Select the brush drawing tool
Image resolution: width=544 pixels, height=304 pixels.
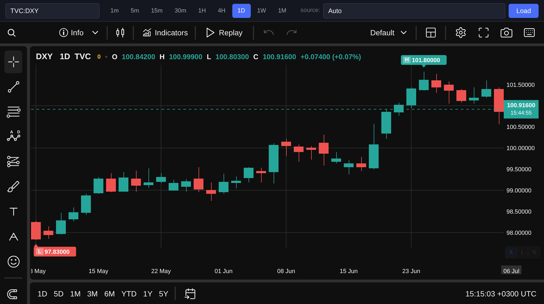[13, 186]
